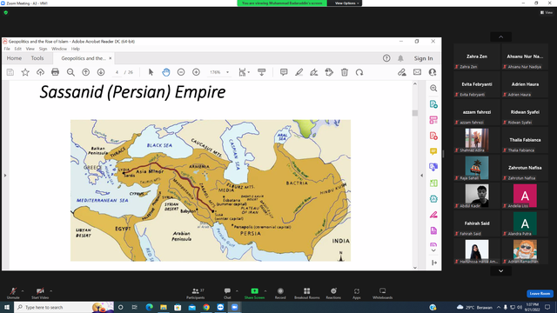Open the View menu in Acrobat
557x313 pixels.
click(30, 49)
